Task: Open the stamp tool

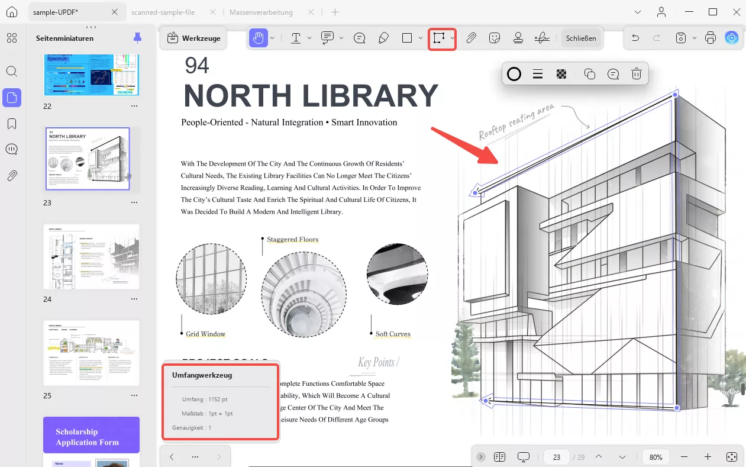Action: click(518, 38)
